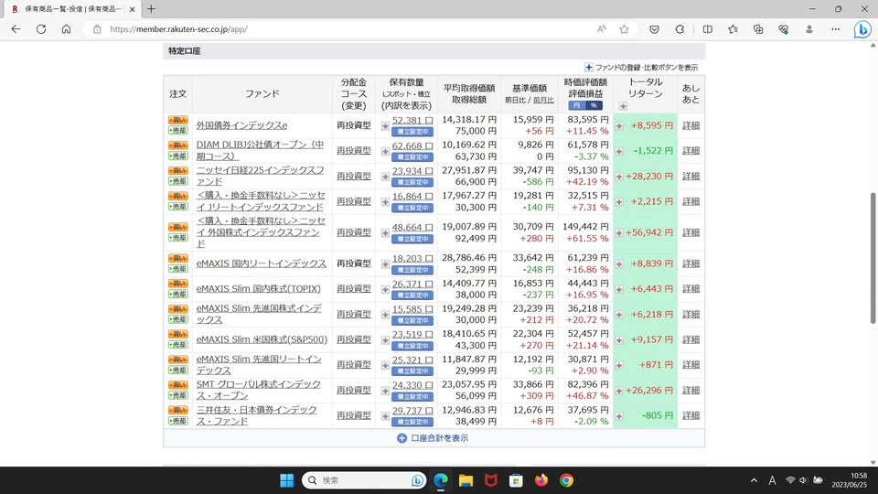Refresh the page
The image size is (878, 494).
(41, 29)
